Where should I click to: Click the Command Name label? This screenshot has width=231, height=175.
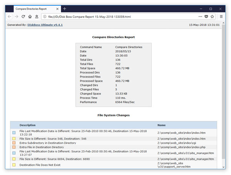(x=91, y=47)
